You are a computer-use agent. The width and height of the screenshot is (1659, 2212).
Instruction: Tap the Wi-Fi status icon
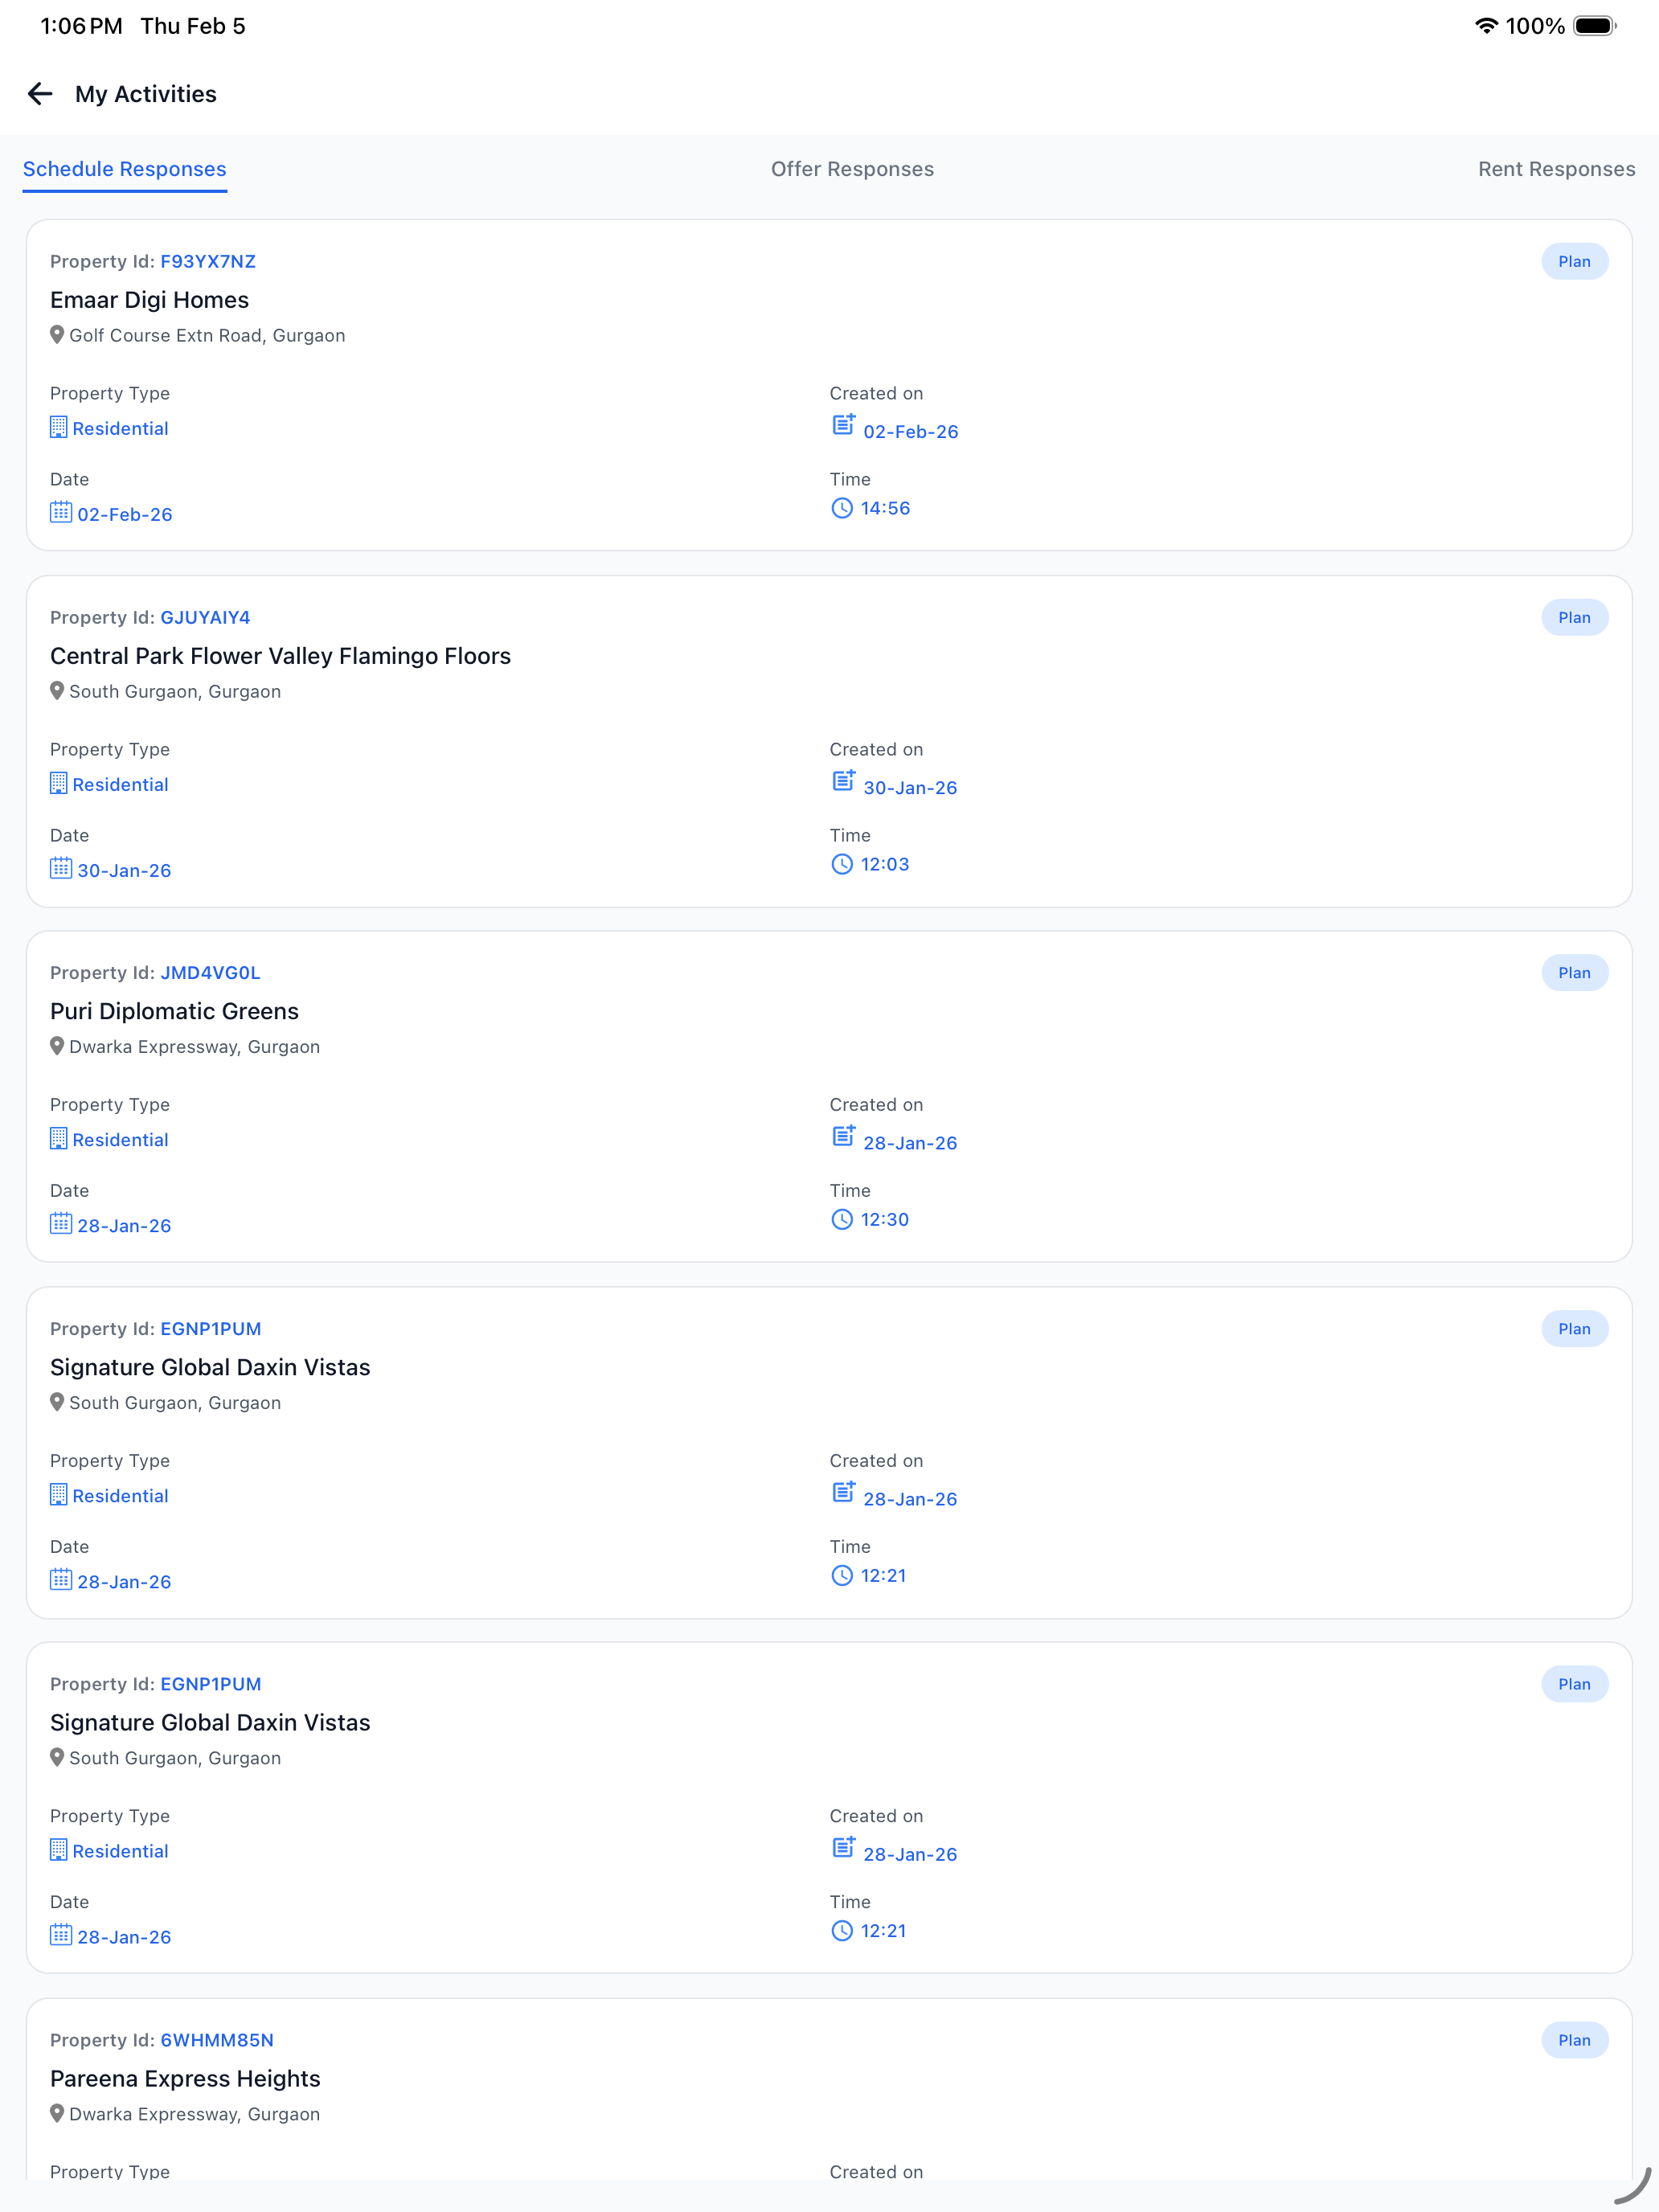[x=1486, y=26]
